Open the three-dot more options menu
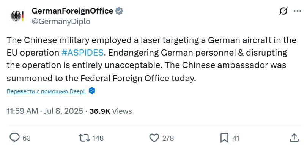Screen dimensions: 307x150 coord(298,11)
